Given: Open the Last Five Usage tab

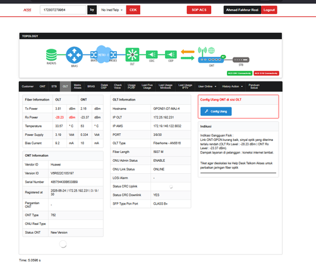Looking at the screenshot, I should (147, 87).
